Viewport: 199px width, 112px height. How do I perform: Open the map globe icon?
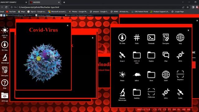[x=180, y=39]
